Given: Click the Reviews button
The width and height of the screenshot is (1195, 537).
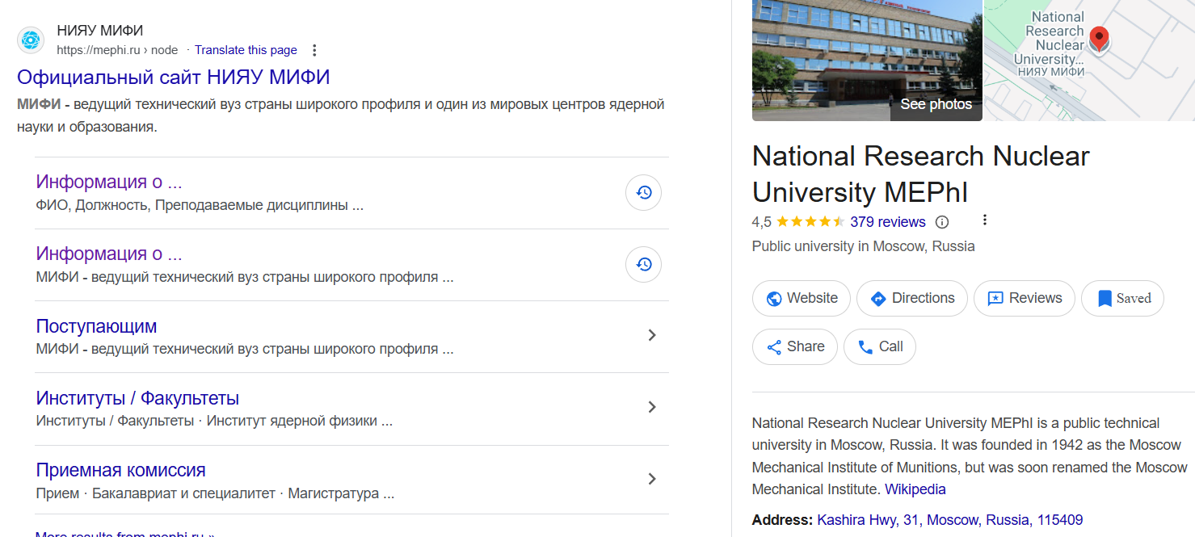Looking at the screenshot, I should 1025,298.
